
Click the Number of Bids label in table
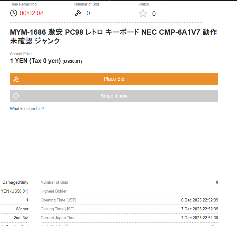[54, 182]
